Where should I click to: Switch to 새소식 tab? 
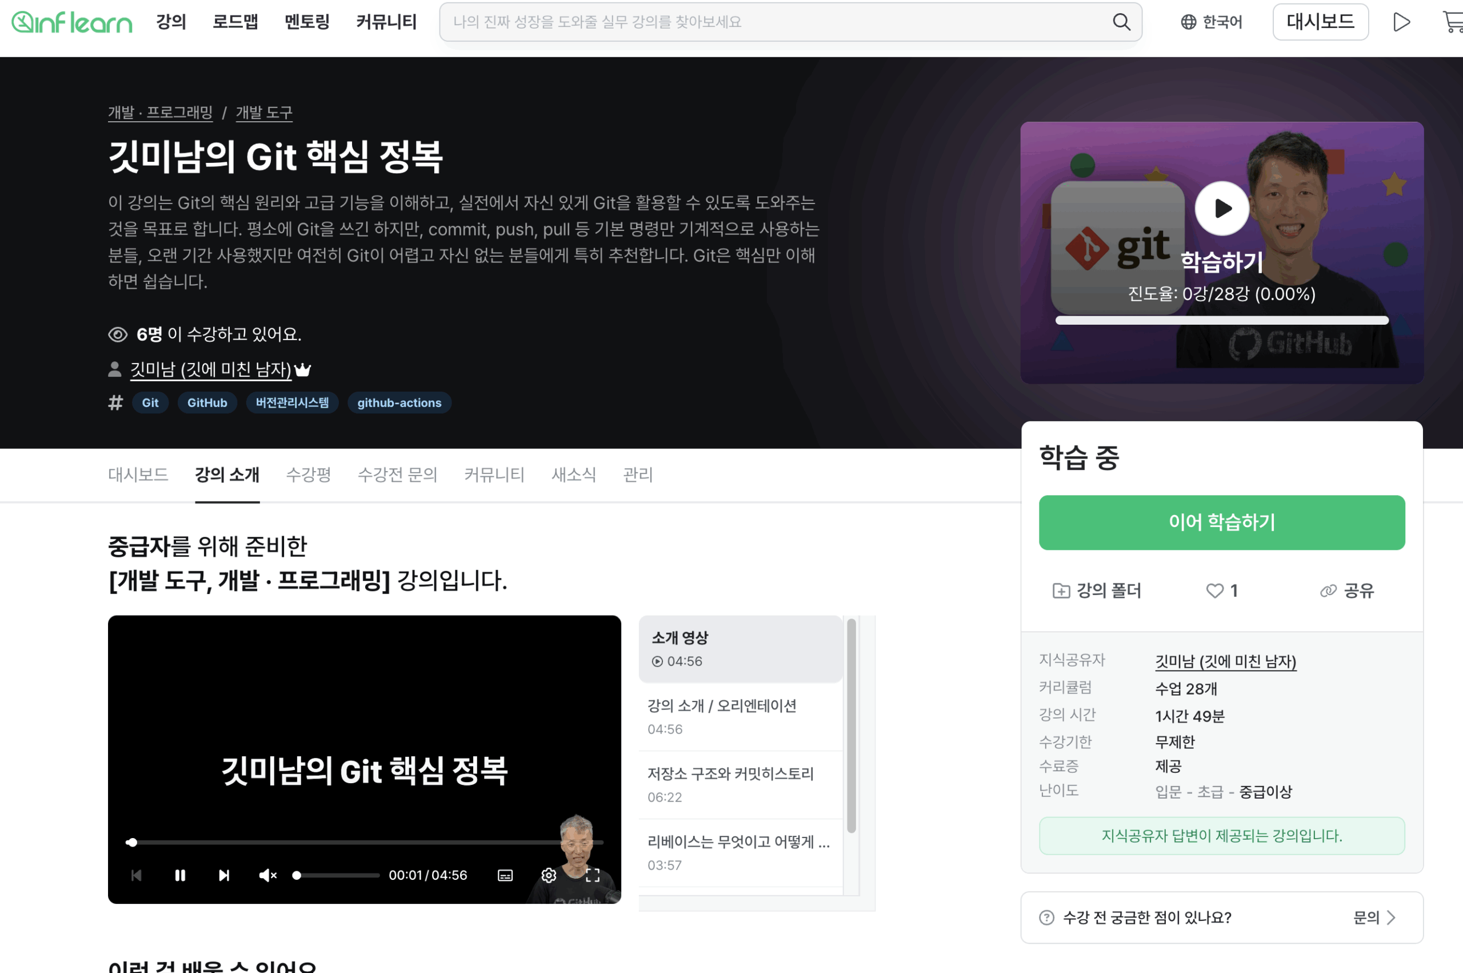(x=574, y=474)
